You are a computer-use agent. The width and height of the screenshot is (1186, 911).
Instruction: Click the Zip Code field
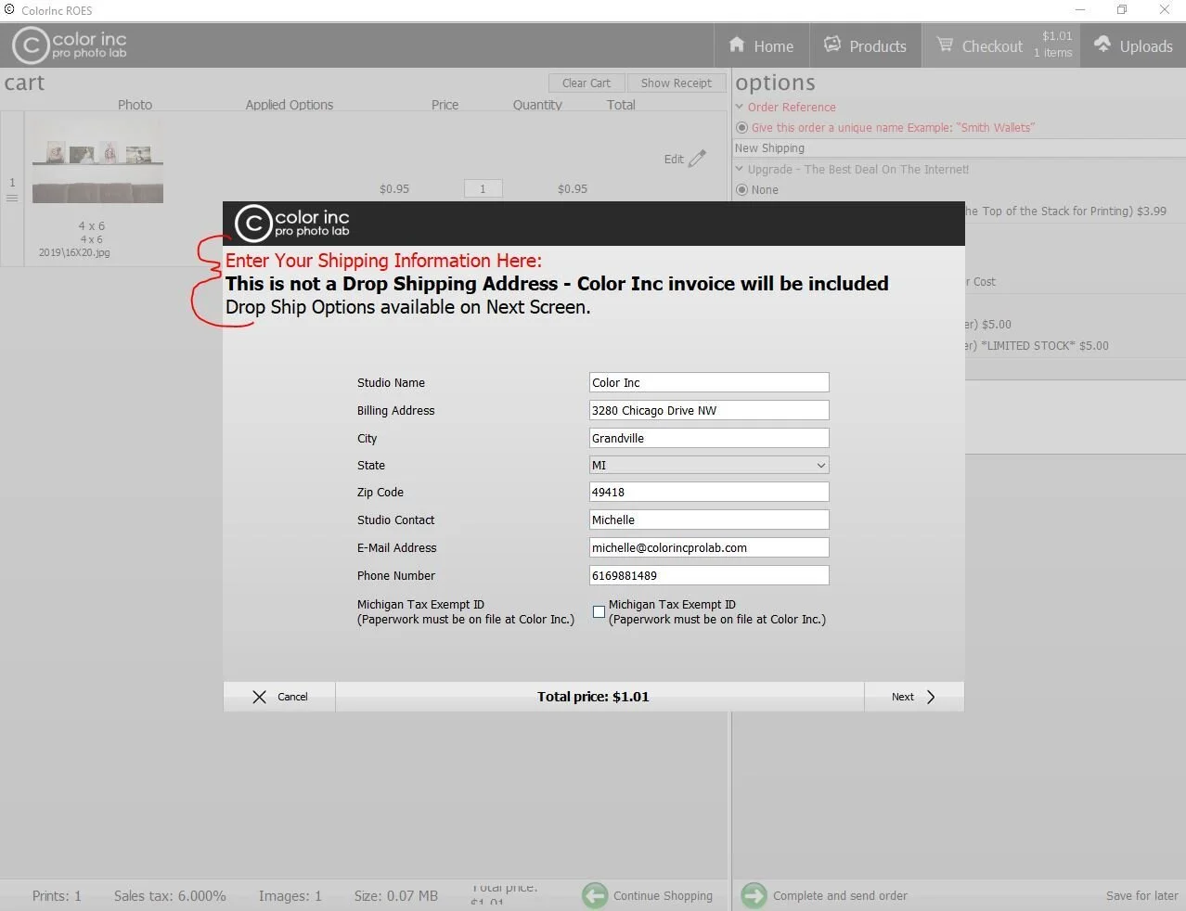[709, 492]
